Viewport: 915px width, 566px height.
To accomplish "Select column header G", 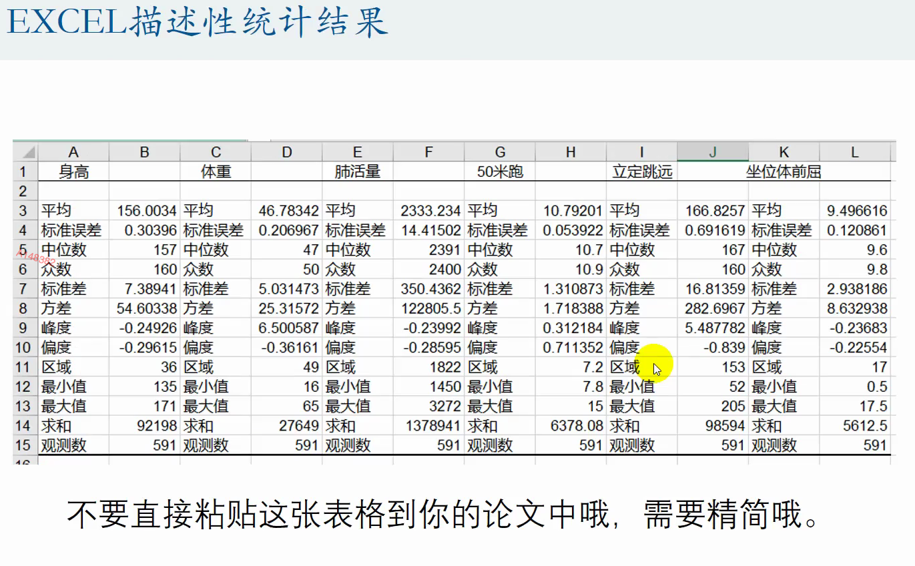I will [x=500, y=152].
